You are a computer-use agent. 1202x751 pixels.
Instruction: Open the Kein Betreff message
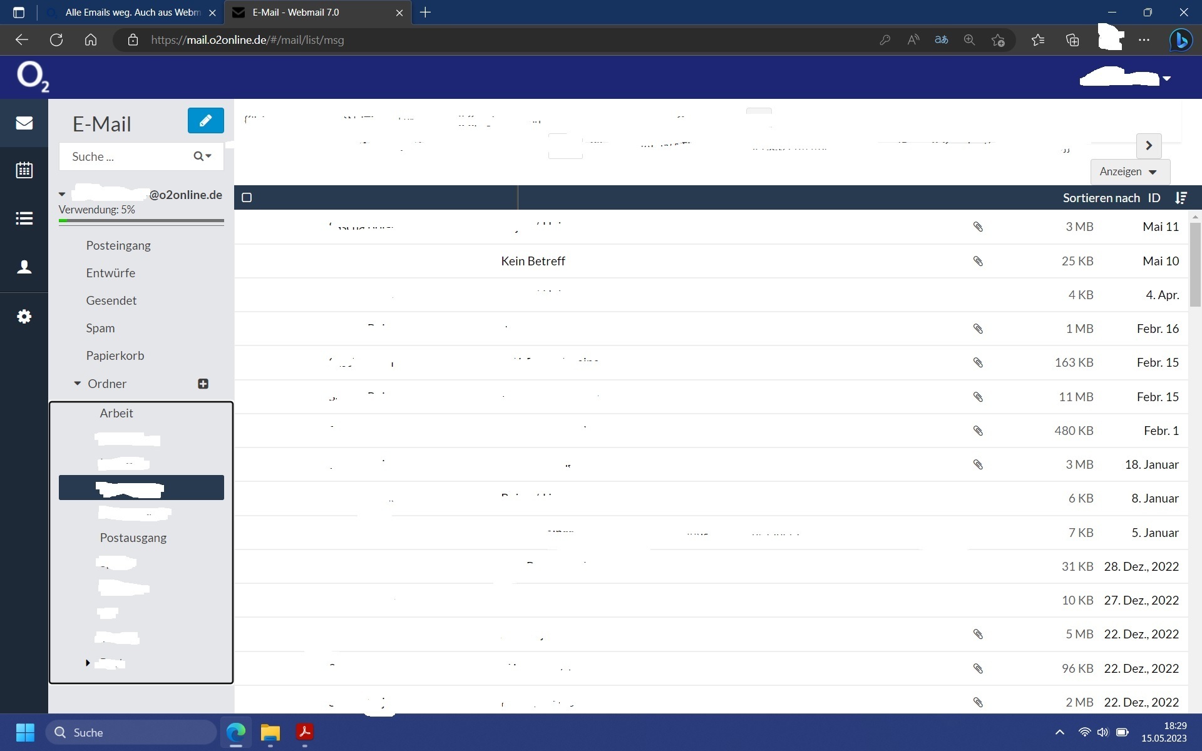pyautogui.click(x=711, y=261)
